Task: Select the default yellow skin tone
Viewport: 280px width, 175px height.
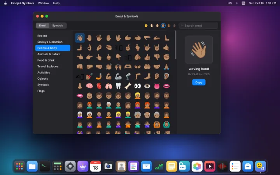Action: [146, 26]
